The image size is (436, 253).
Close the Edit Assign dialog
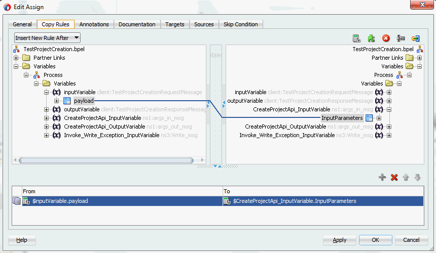[422, 5]
